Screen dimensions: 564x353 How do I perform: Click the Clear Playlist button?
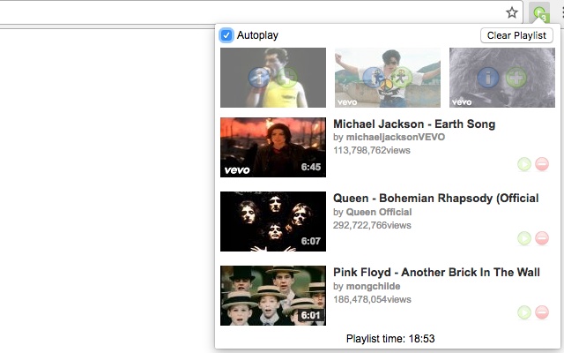click(516, 35)
